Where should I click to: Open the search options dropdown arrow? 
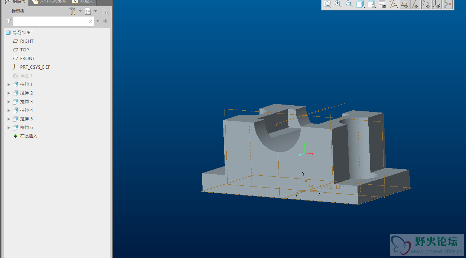click(x=98, y=21)
